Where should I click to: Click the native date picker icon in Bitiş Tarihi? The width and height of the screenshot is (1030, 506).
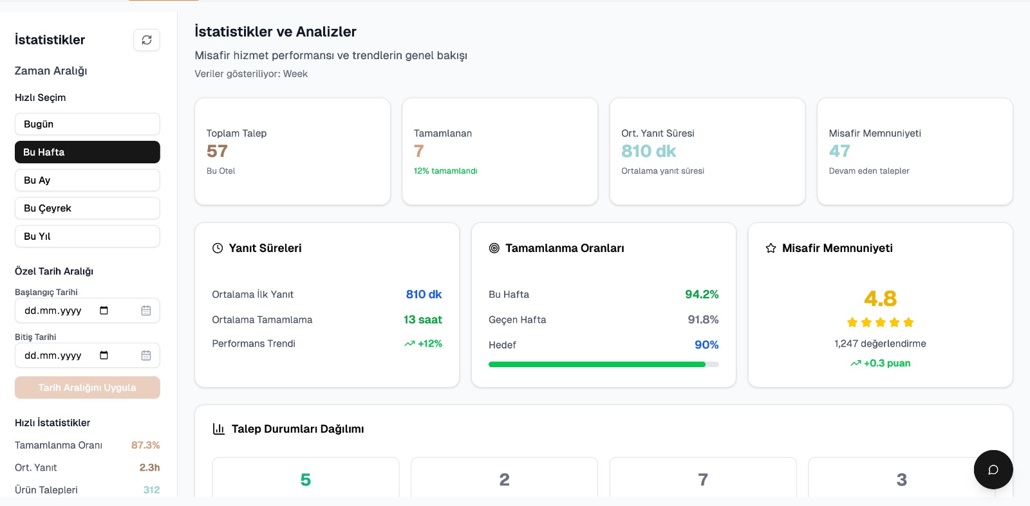[x=104, y=356]
